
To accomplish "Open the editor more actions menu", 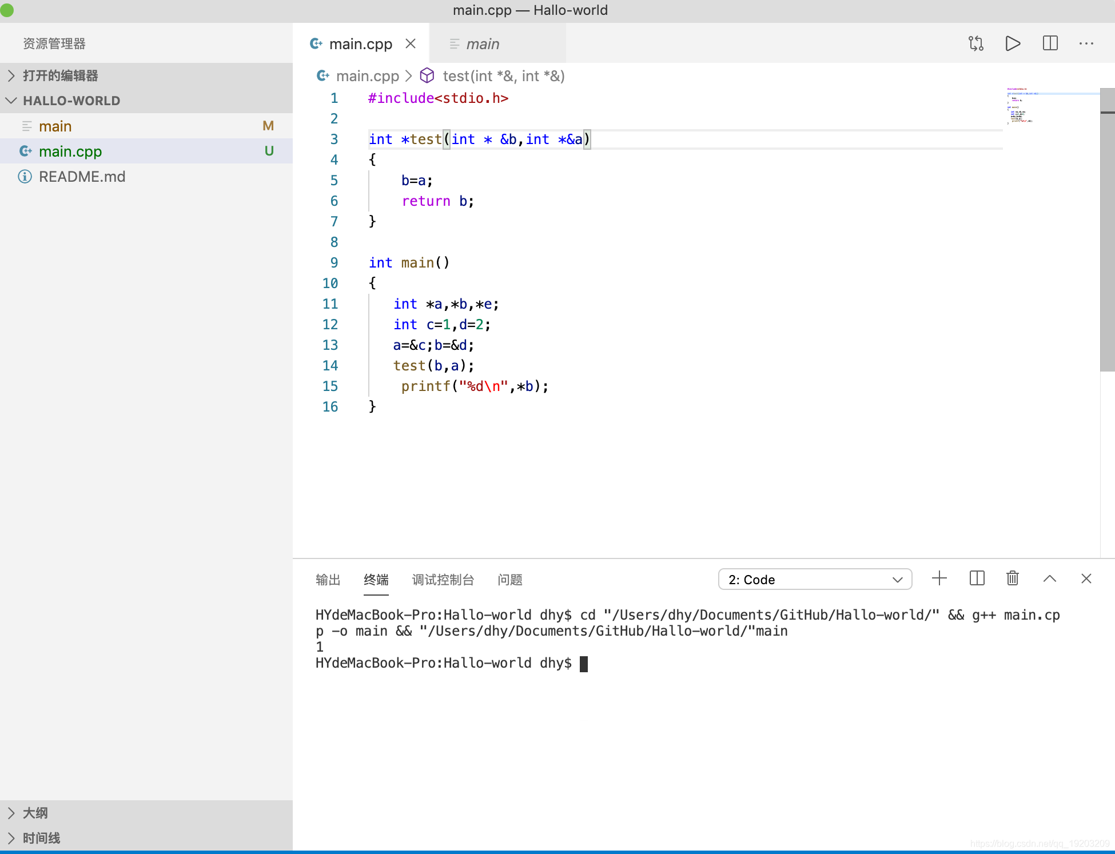I will 1086,43.
